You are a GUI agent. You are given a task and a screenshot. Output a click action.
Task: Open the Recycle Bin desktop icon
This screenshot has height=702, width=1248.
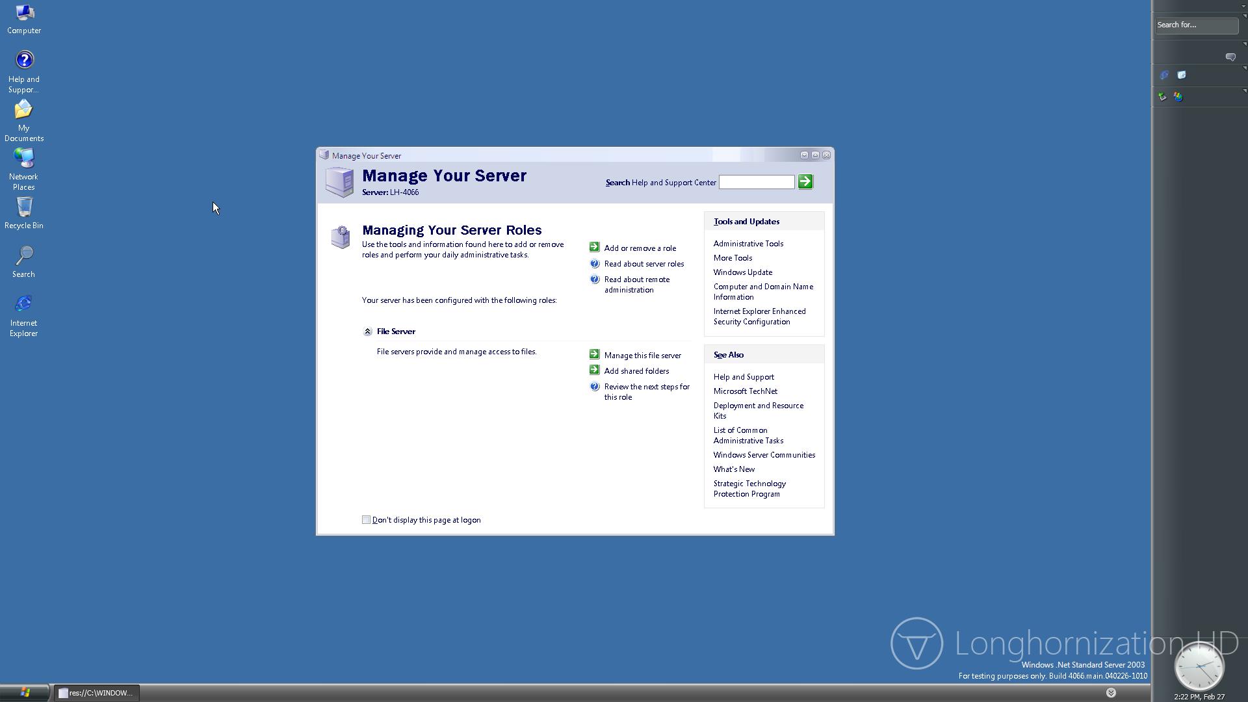pyautogui.click(x=24, y=207)
